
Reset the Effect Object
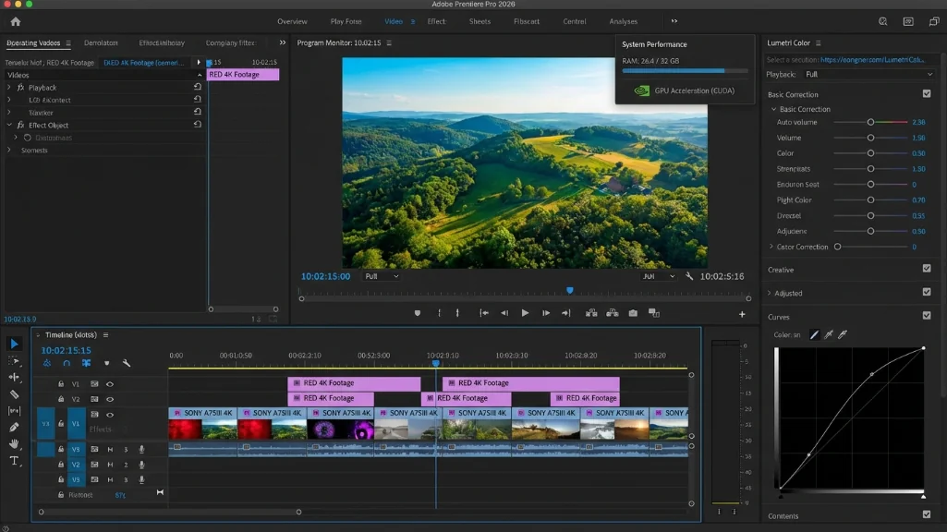click(x=198, y=125)
